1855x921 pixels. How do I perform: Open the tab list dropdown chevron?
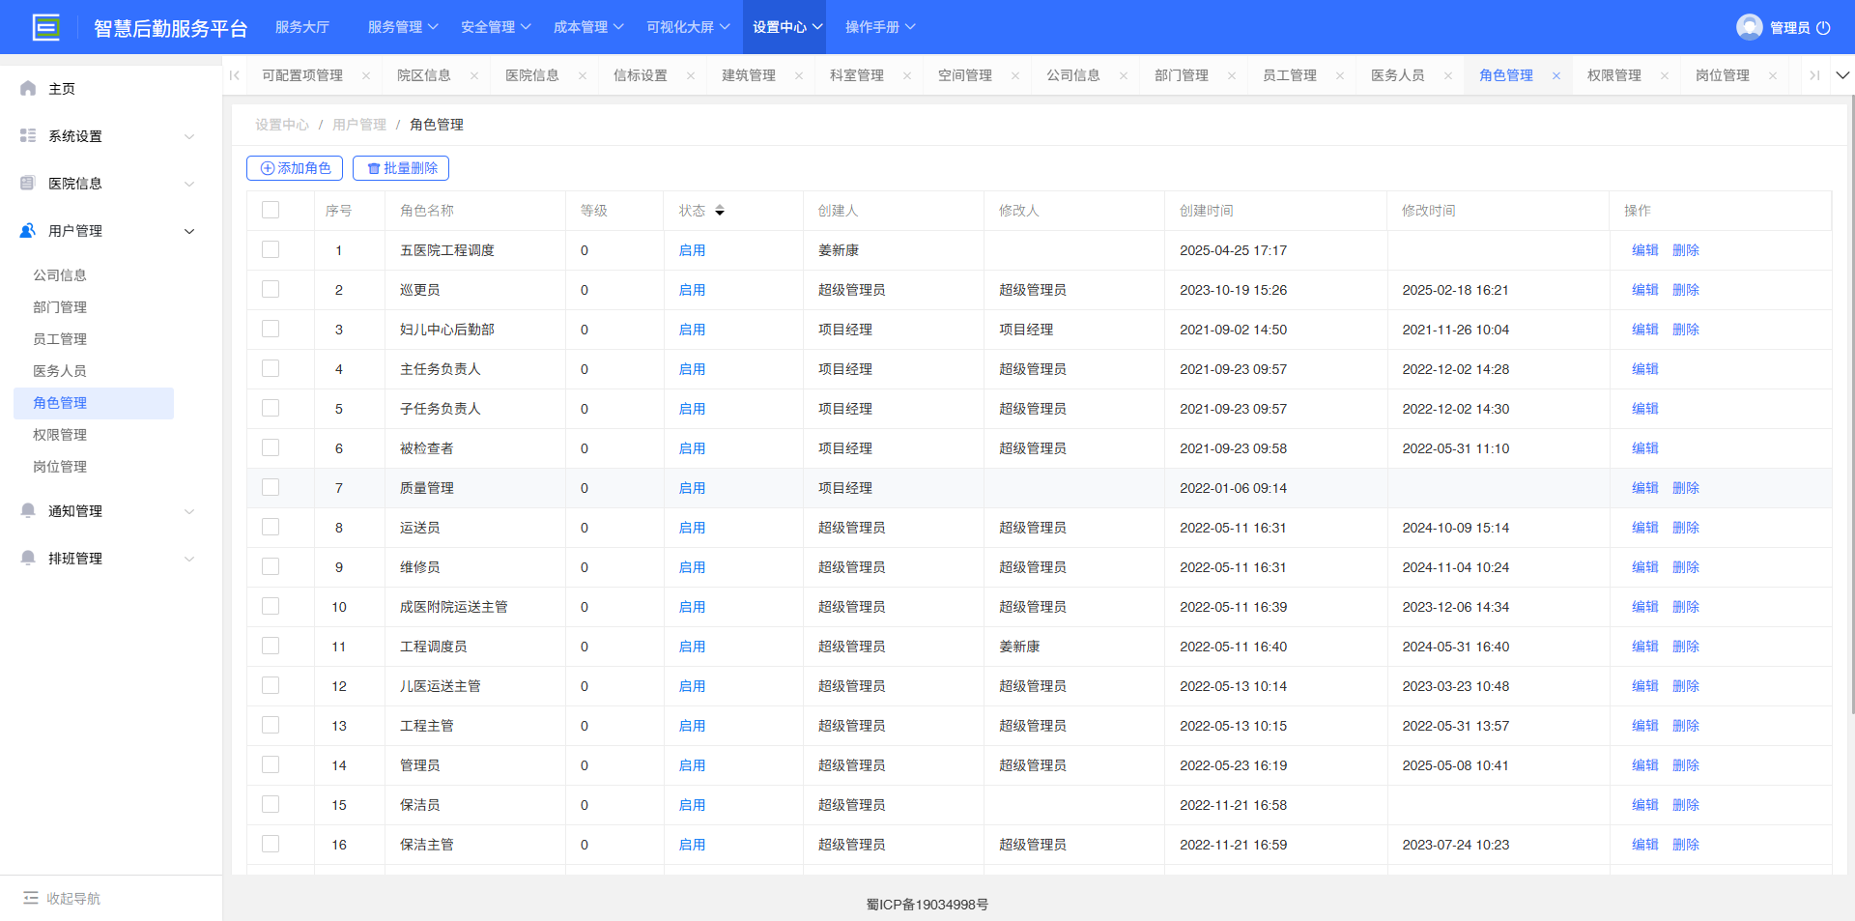pos(1842,75)
